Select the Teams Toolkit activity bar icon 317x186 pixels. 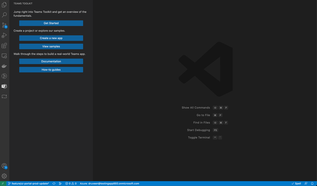pos(4,86)
